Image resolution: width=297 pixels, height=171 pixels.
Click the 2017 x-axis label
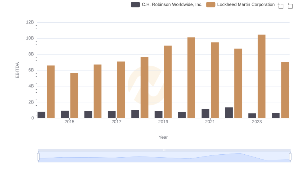pyautogui.click(x=116, y=122)
